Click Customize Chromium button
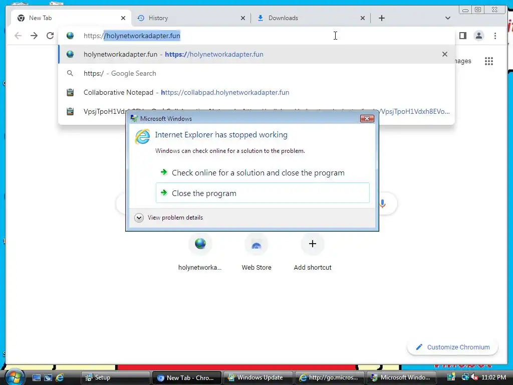Viewport: 513px width, 385px height. [x=452, y=347]
